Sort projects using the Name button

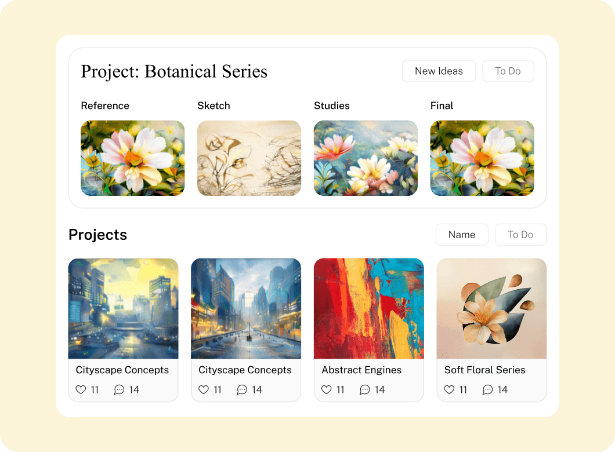point(462,235)
